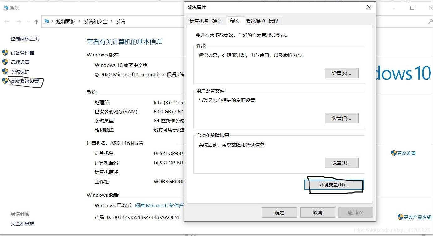Viewport: 433px width, 236px height.
Task: Click 系统和安全 breadcrumb segment
Action: coord(95,22)
